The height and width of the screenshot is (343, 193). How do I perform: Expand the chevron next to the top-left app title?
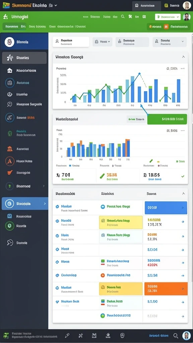click(x=56, y=5)
